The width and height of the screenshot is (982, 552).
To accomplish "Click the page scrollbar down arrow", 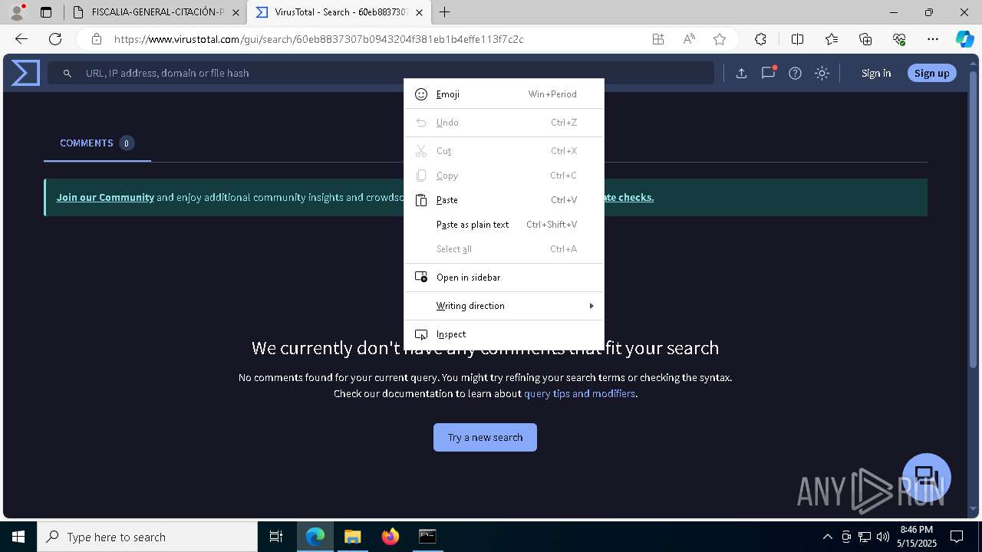I will (974, 509).
